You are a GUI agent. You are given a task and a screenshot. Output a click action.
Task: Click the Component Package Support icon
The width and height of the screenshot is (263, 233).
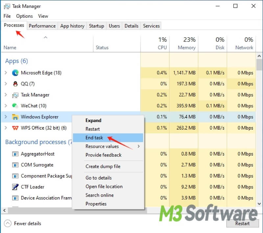(15, 176)
